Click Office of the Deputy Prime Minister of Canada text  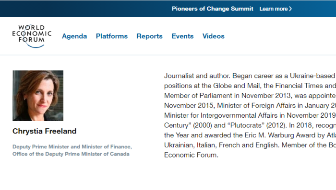[x=71, y=154]
